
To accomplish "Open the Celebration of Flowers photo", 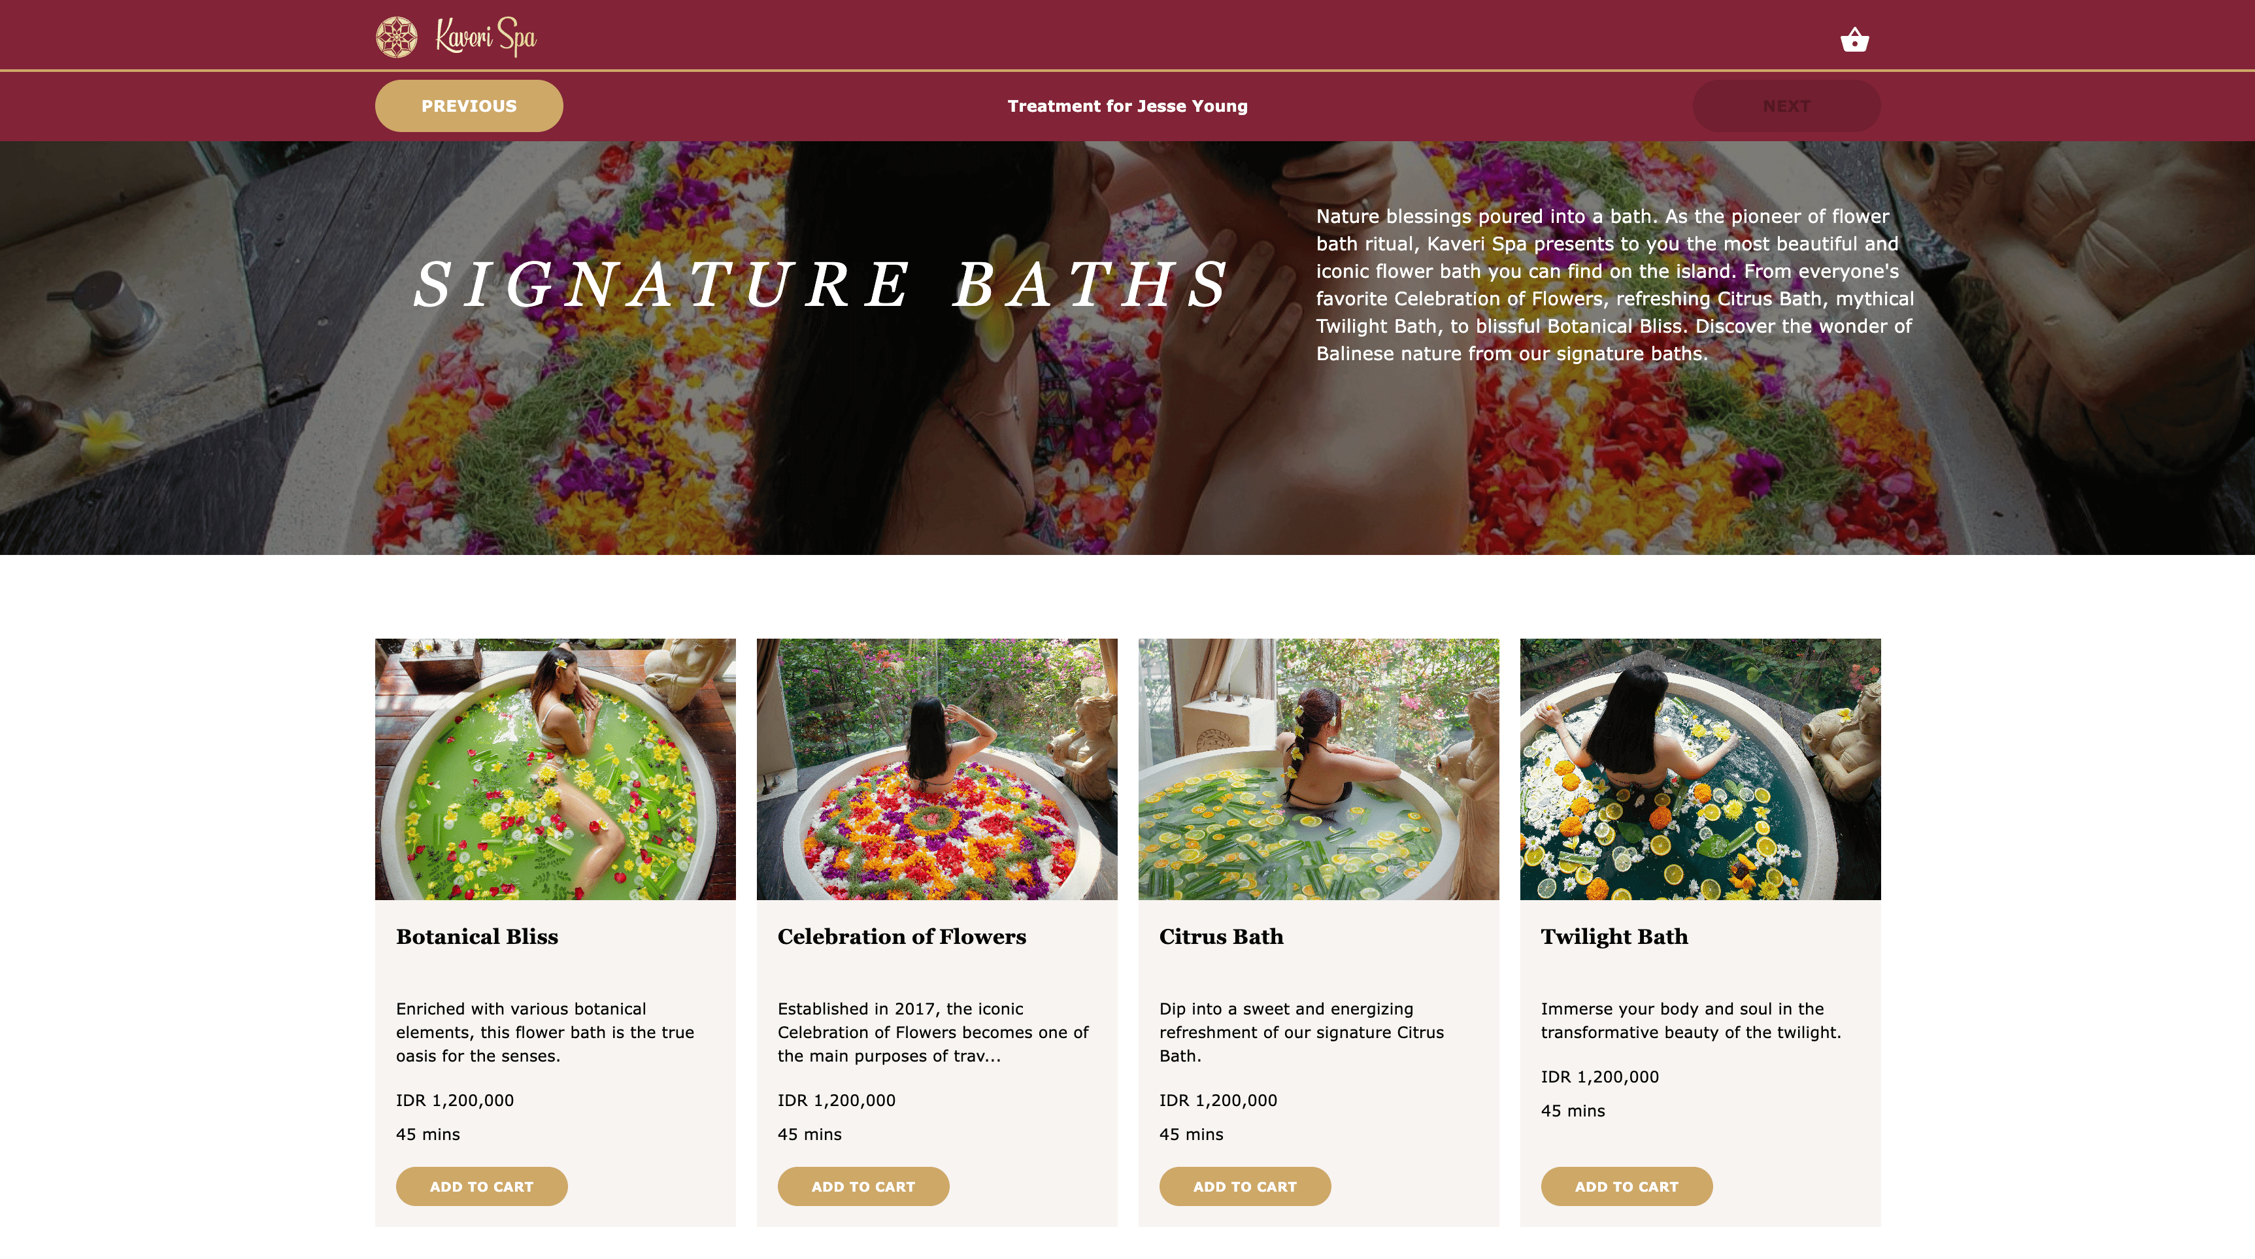I will pos(937,769).
